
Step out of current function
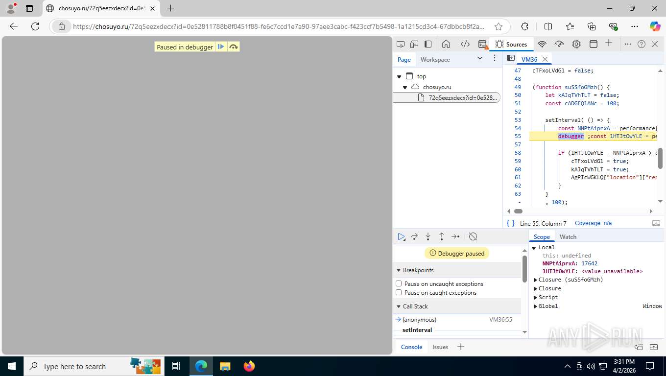(442, 236)
